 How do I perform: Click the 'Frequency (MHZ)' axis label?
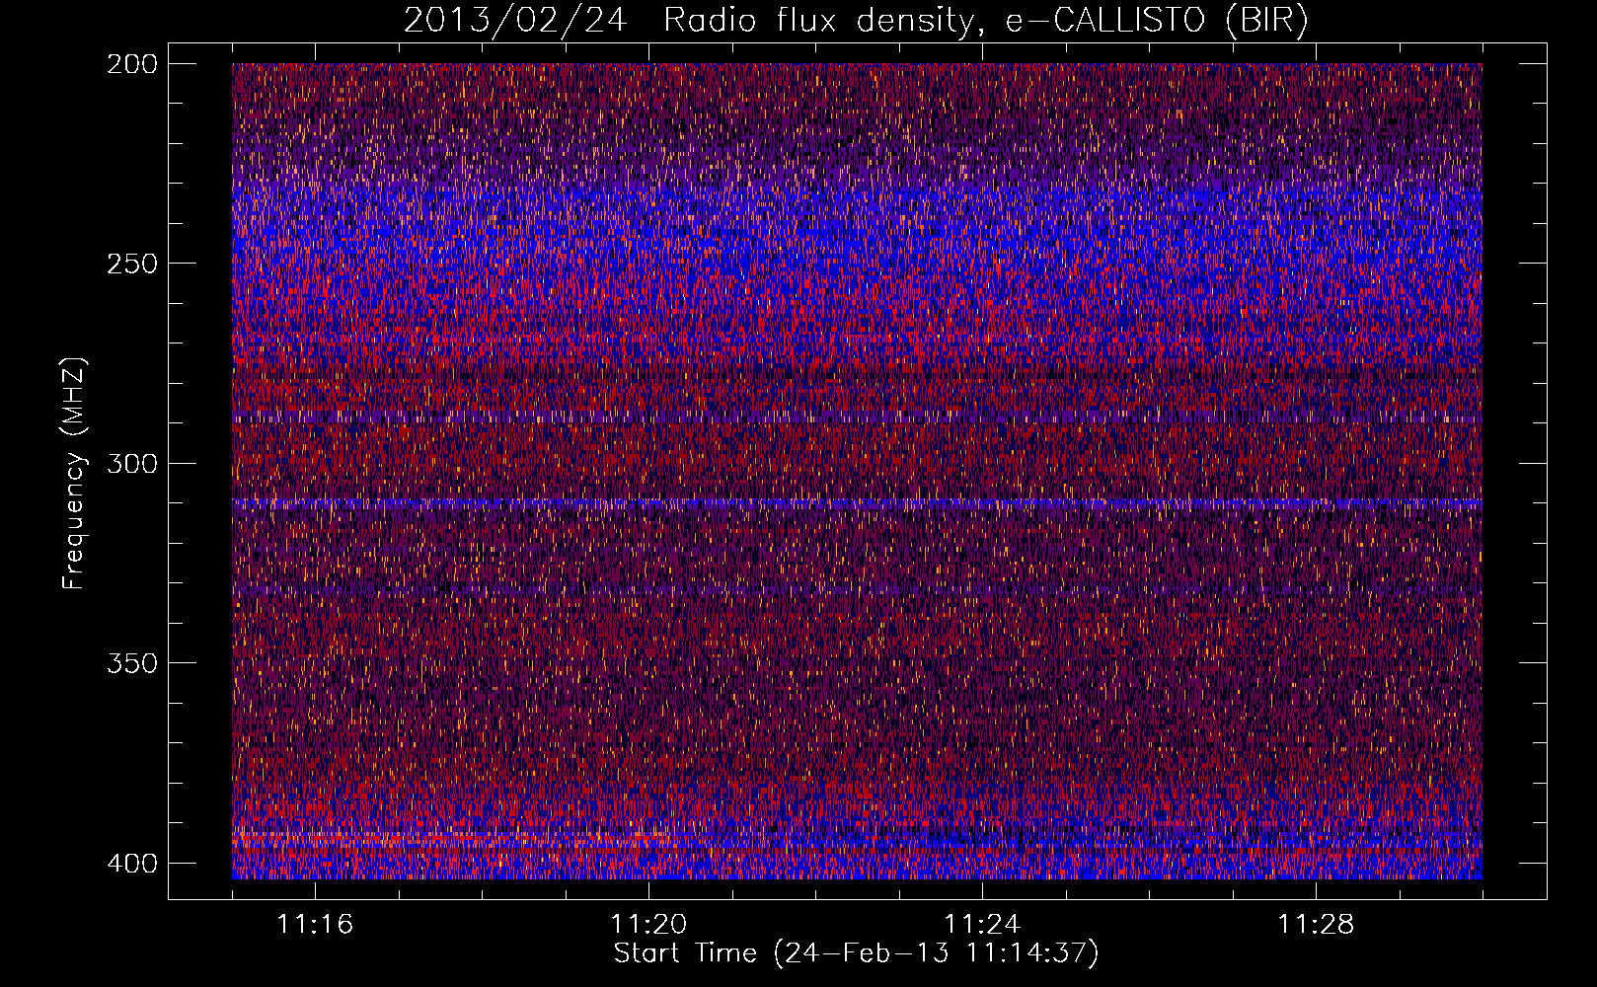pyautogui.click(x=74, y=474)
